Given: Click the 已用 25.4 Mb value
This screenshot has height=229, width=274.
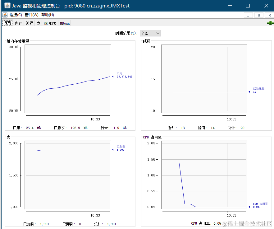Looking at the screenshot, I should click(x=27, y=128).
